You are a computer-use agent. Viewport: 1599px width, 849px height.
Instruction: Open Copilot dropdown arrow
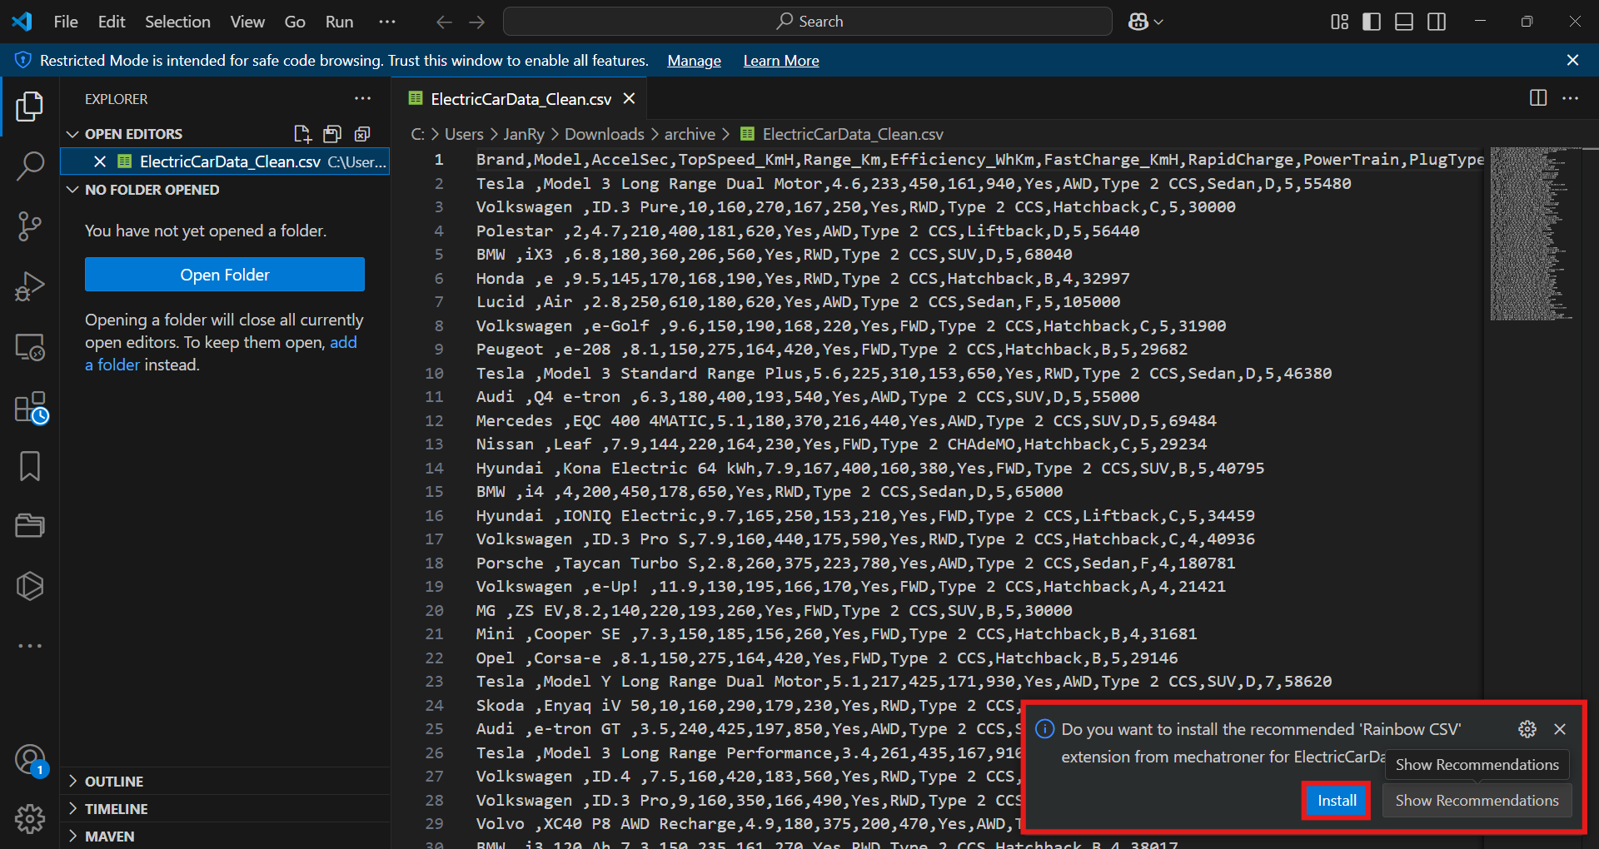pyautogui.click(x=1158, y=22)
